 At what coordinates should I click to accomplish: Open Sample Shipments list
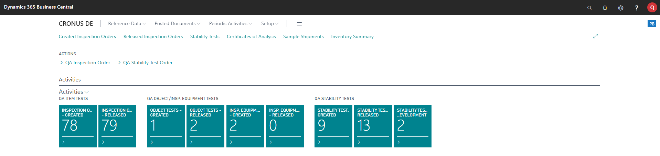point(304,36)
